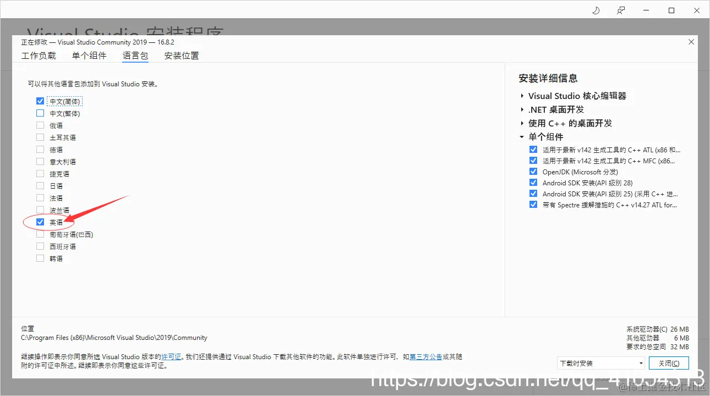Uncheck the 英语 language pack
The image size is (710, 396).
pos(40,222)
